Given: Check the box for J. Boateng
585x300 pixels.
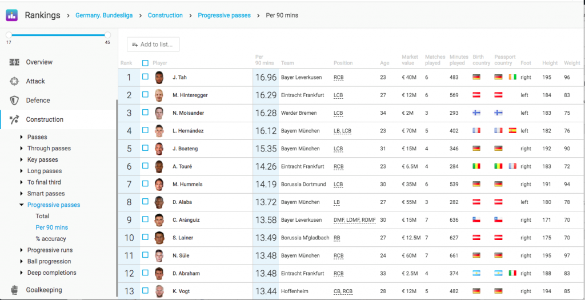Looking at the screenshot, I should (x=145, y=148).
